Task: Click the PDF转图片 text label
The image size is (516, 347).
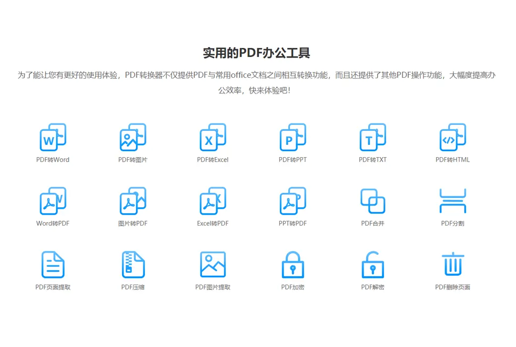Action: point(133,160)
